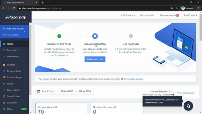Click the calendar icon in date filter
This screenshot has height=114, width=202.
pos(39,92)
